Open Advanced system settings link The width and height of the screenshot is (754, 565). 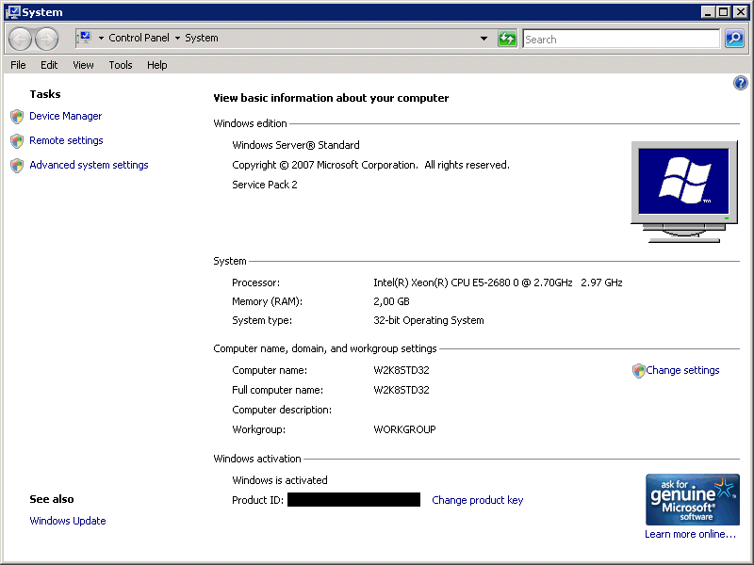[x=89, y=166]
